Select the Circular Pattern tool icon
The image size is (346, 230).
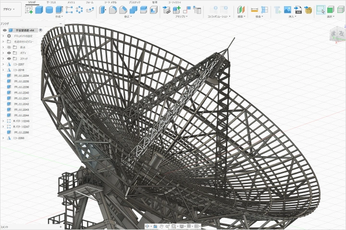point(79,10)
